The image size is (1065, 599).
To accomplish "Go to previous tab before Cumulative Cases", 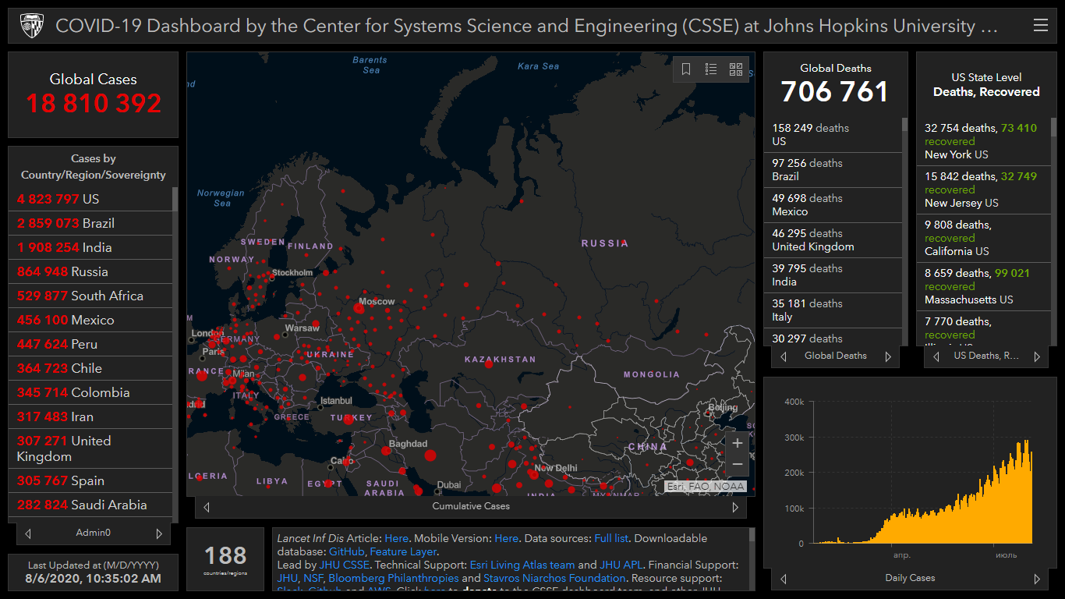I will coord(207,507).
